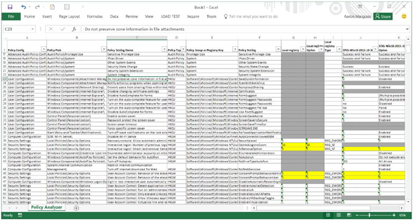Click the zoom in plus icon
The image size is (413, 221).
394,215
